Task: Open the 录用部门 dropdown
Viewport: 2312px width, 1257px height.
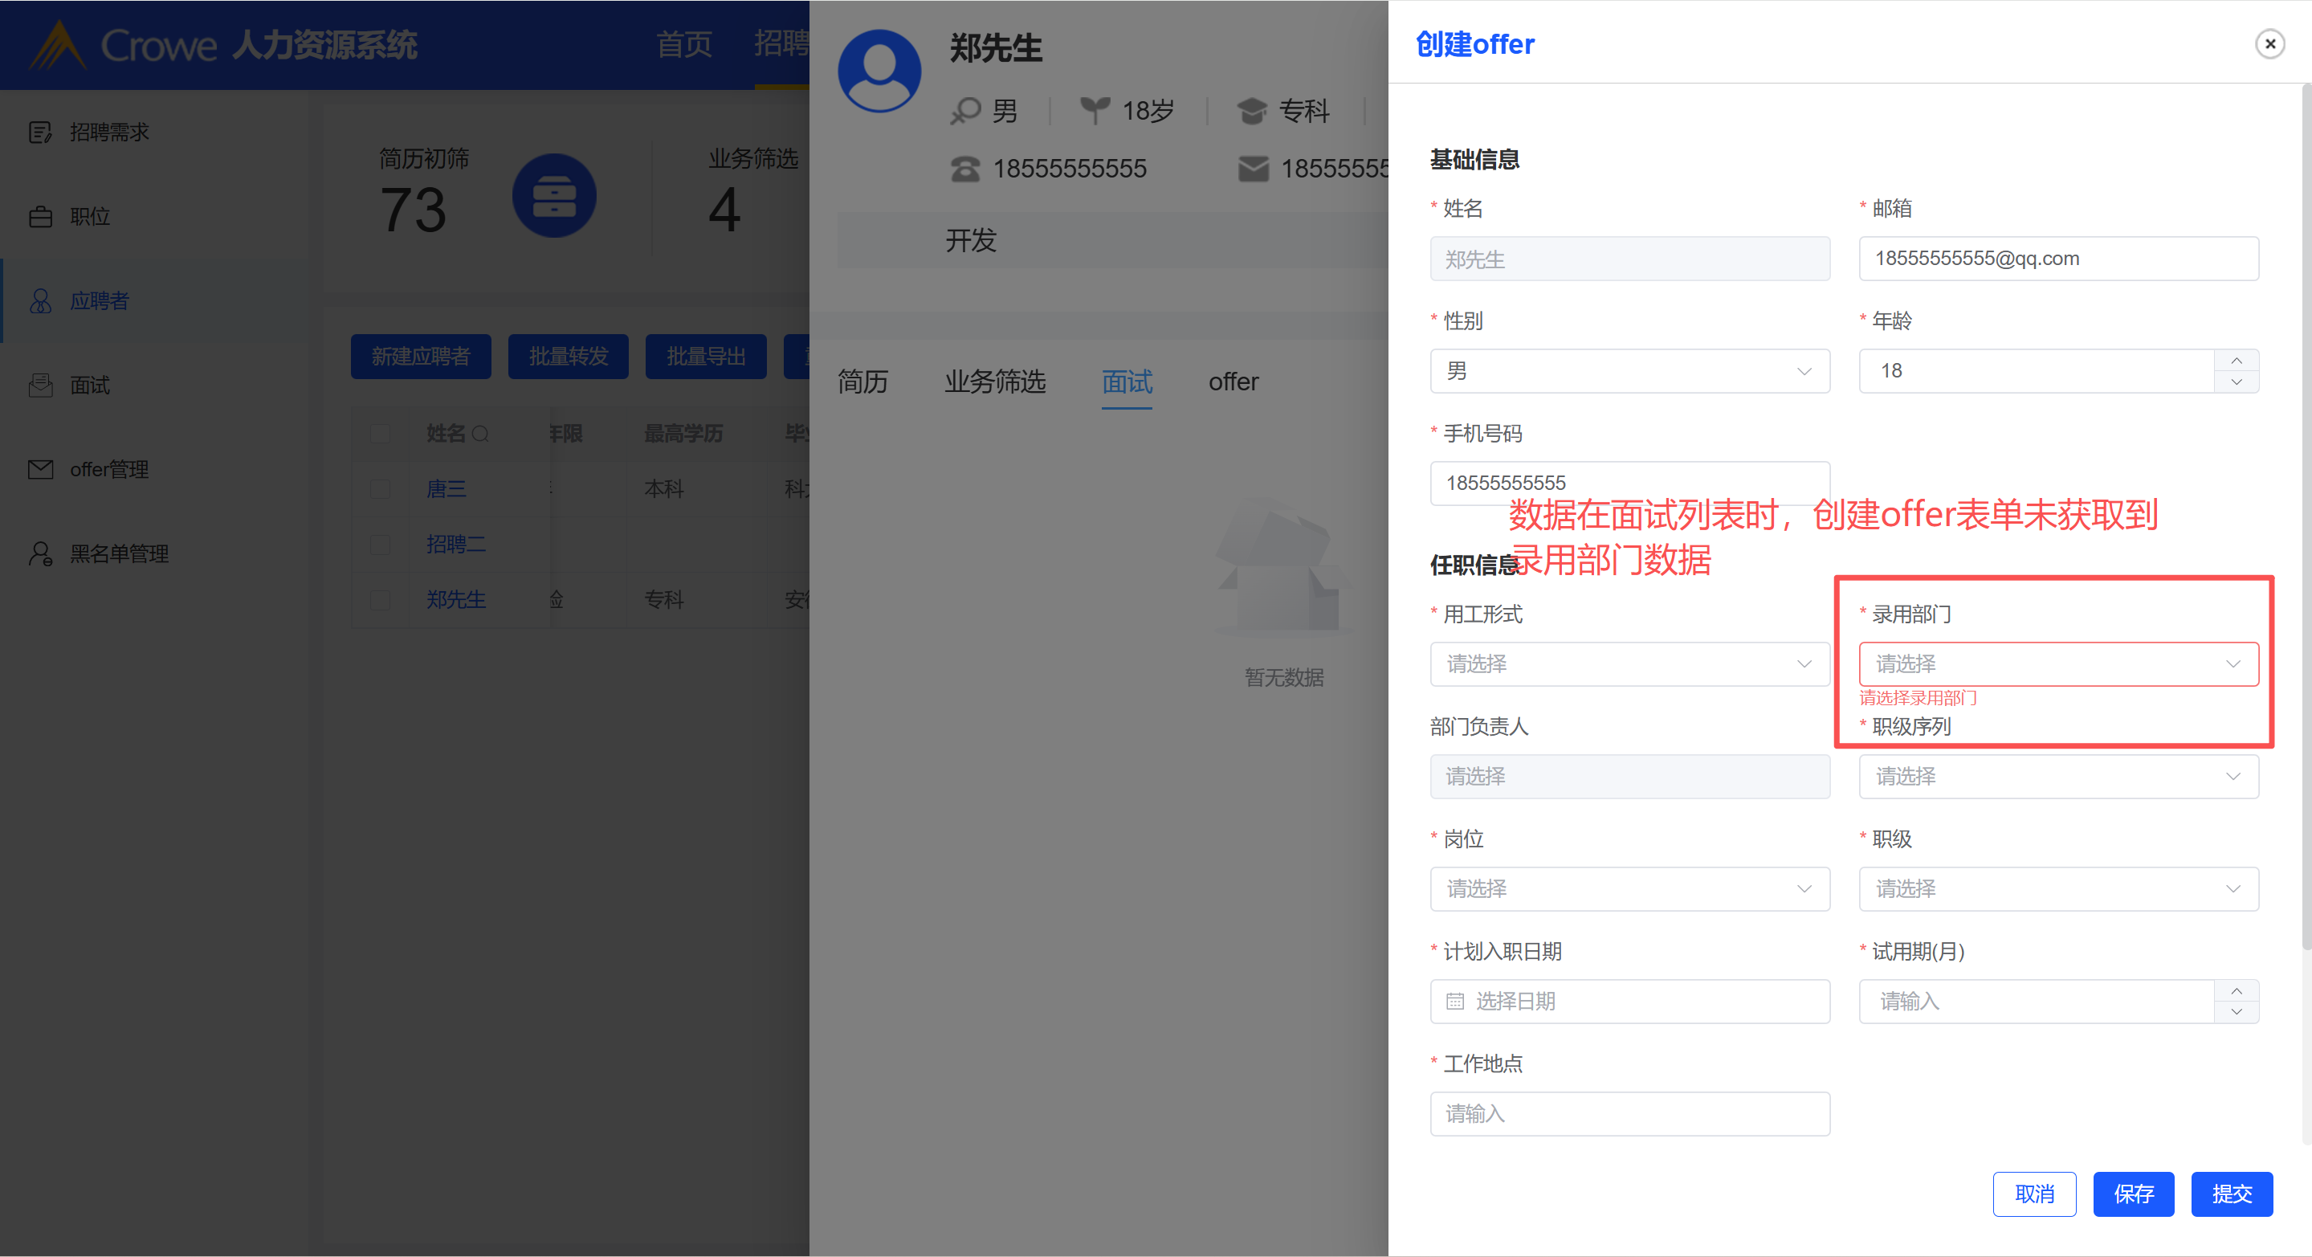Action: 2057,663
